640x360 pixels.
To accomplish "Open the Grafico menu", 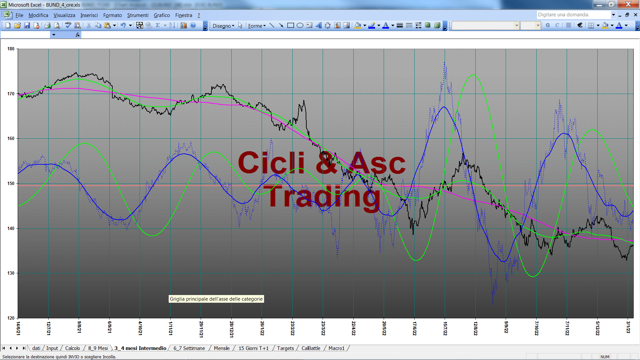I will 162,15.
